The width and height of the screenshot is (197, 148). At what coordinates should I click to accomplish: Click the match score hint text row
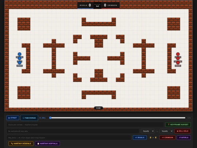(x=69, y=138)
